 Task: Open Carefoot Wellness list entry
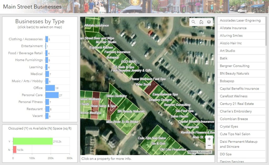point(241,96)
